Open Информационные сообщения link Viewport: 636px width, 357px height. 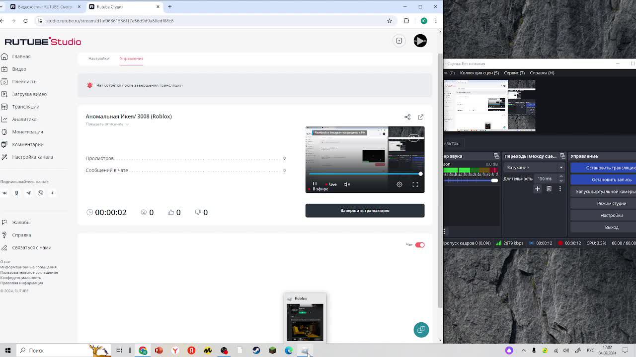click(28, 267)
